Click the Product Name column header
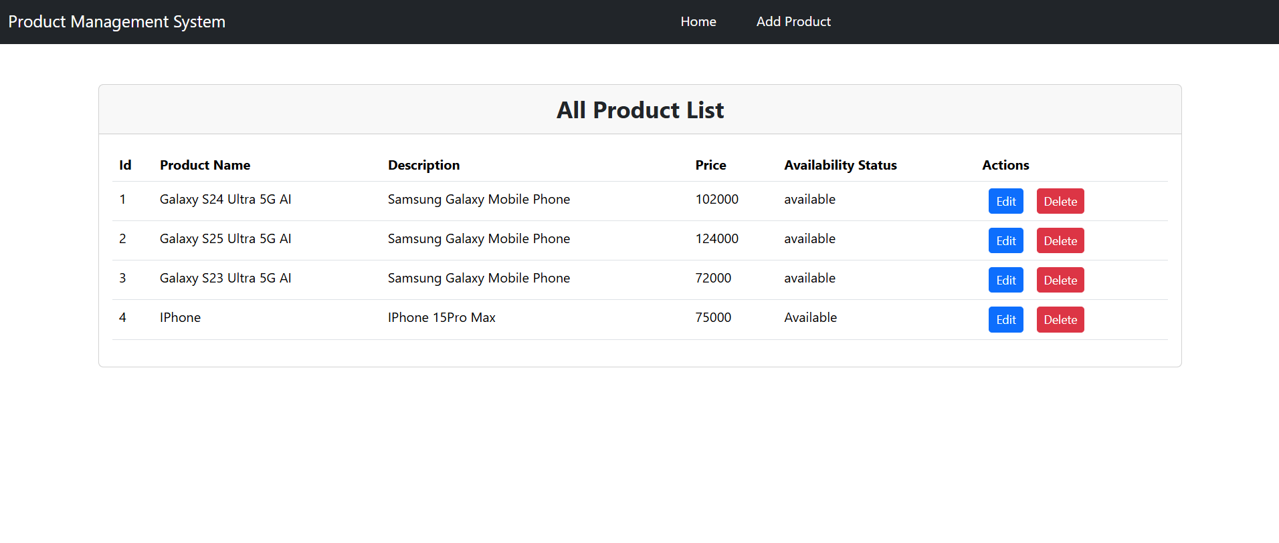Viewport: 1279px width, 543px height. (x=205, y=165)
